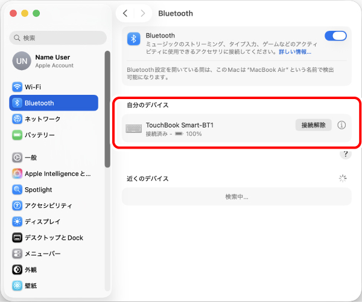The image size is (362, 302).
Task: Click the 検索 search field
Action: [x=58, y=37]
